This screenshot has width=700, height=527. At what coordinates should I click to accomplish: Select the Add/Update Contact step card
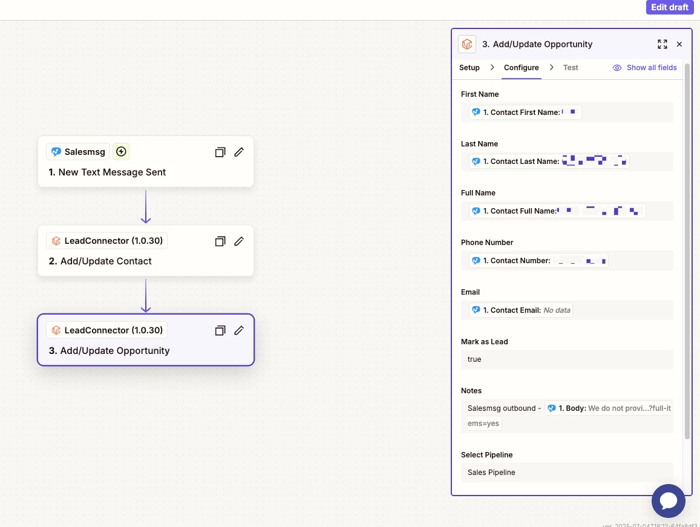point(146,250)
